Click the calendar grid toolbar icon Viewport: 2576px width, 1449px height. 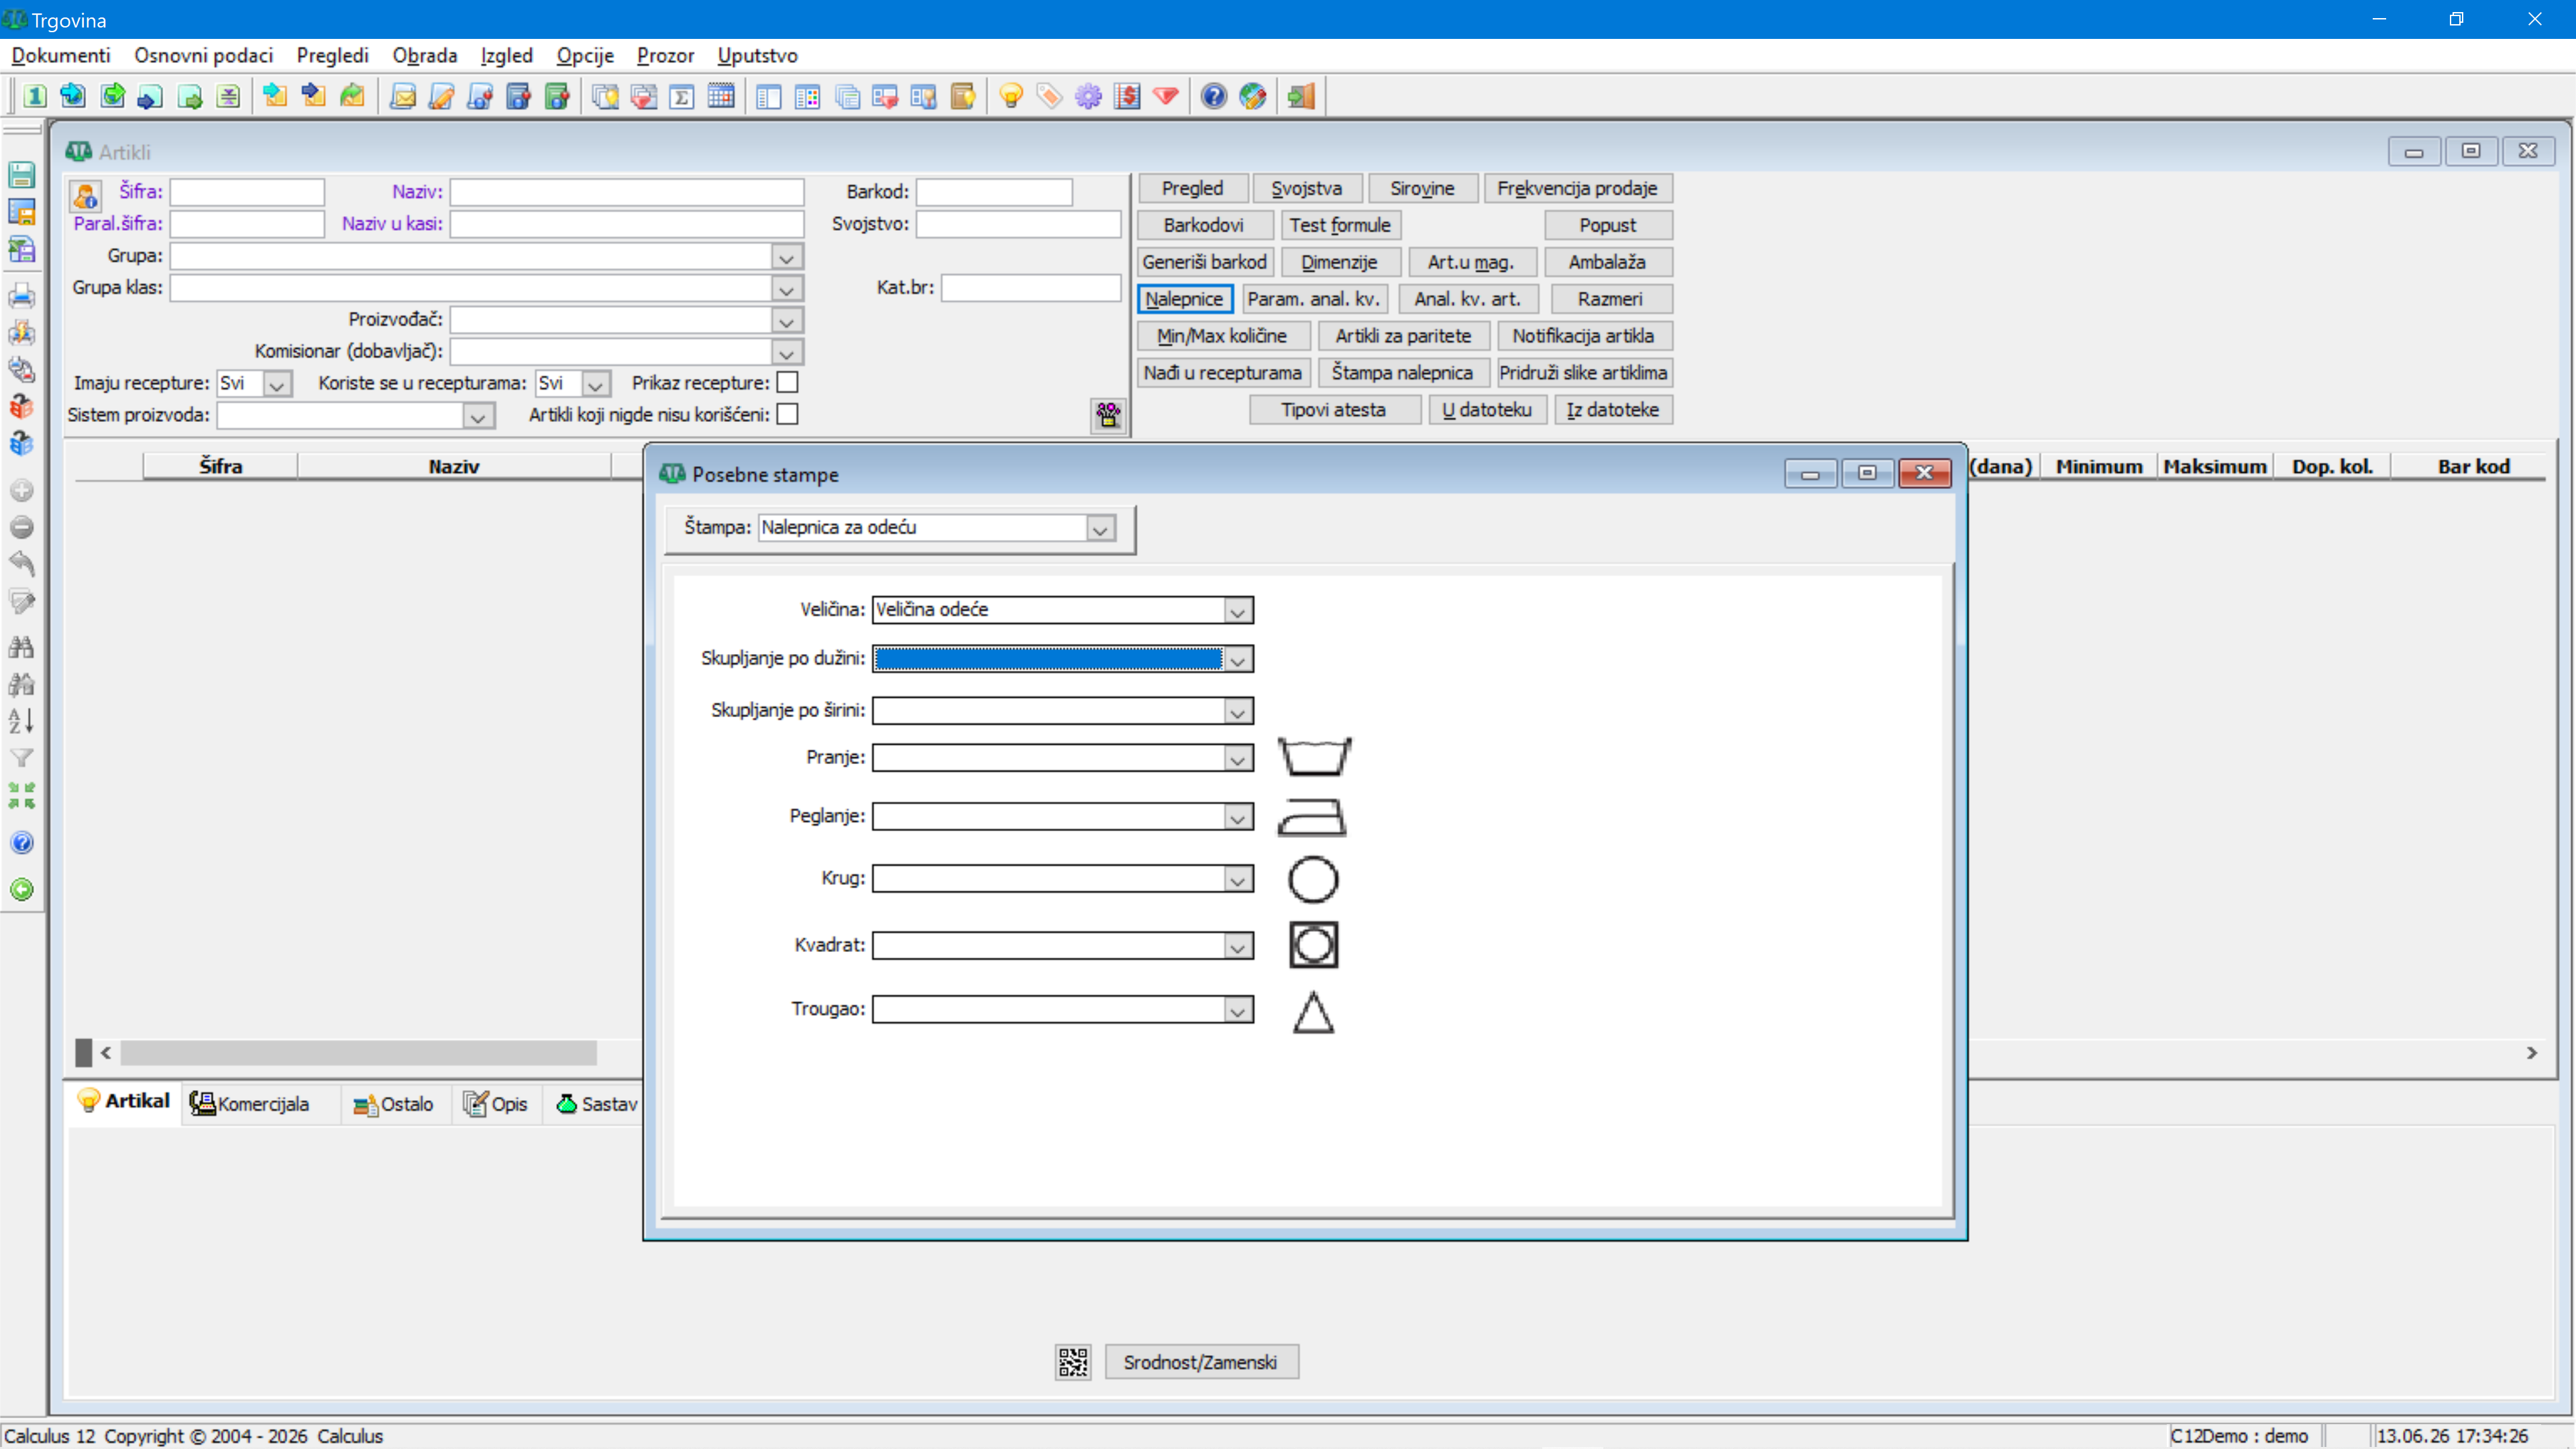click(721, 96)
